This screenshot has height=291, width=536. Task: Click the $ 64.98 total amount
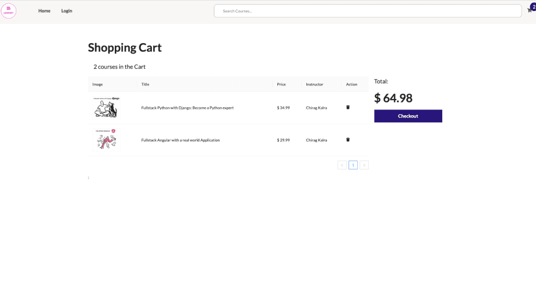click(x=393, y=98)
